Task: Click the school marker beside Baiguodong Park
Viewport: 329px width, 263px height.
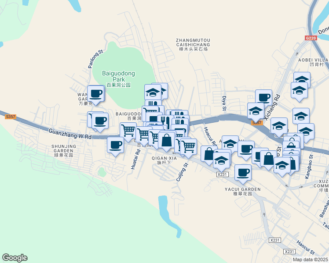Action: 153,94
